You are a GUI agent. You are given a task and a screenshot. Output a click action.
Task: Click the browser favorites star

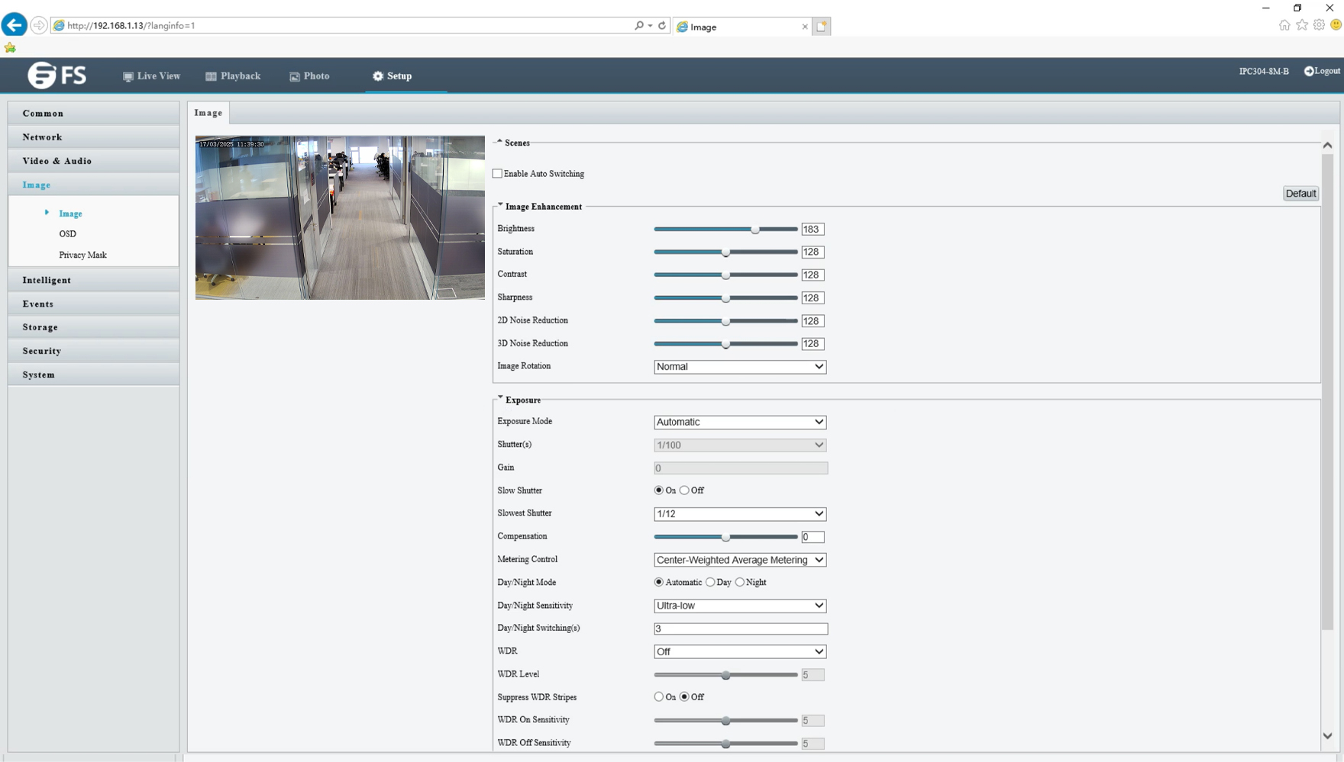click(1301, 24)
